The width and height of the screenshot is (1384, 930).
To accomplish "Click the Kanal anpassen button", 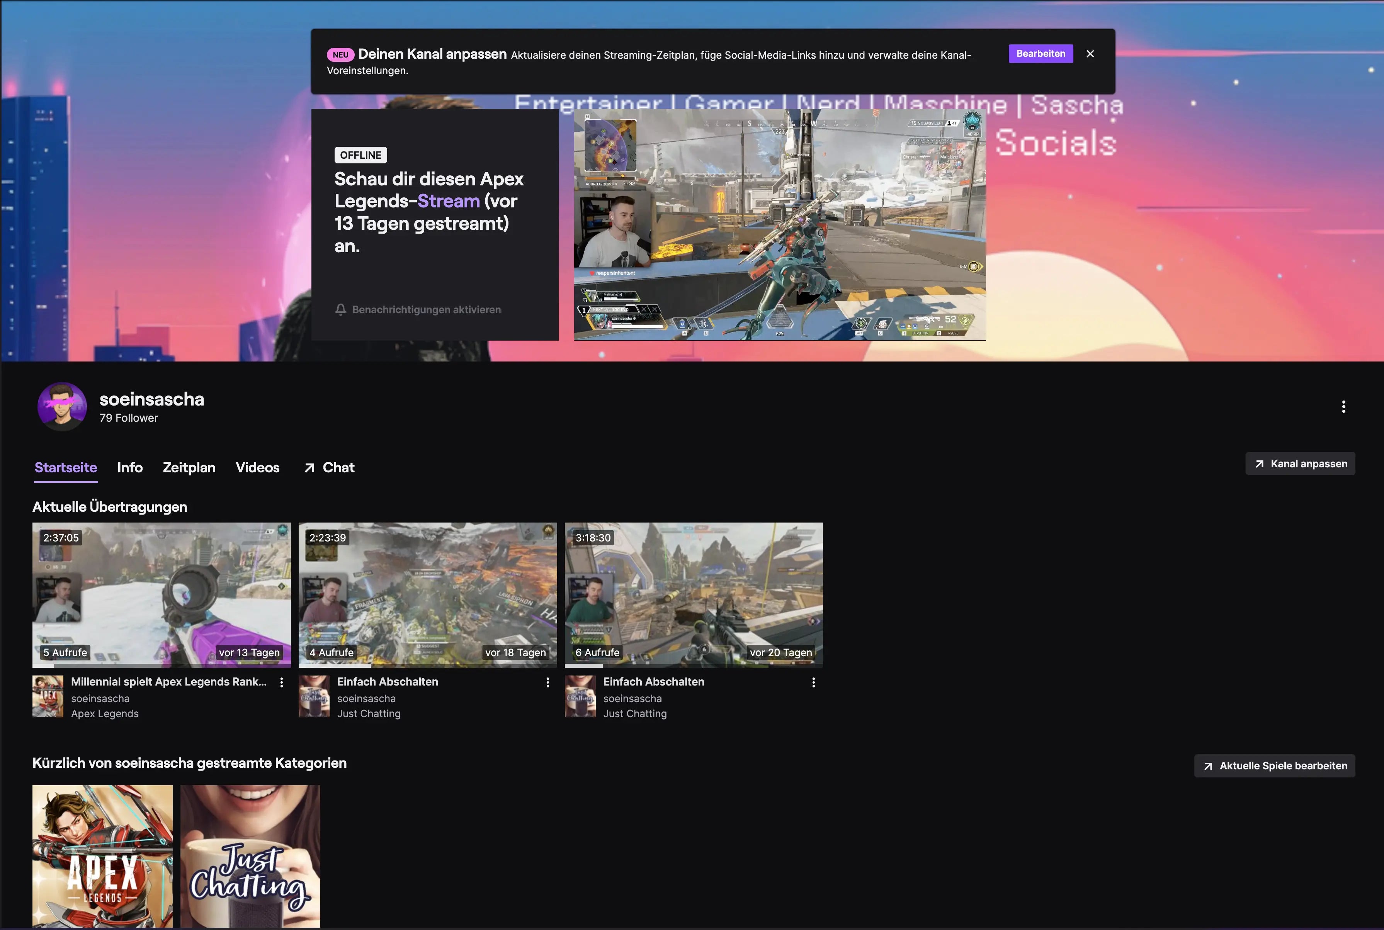I will [x=1300, y=464].
